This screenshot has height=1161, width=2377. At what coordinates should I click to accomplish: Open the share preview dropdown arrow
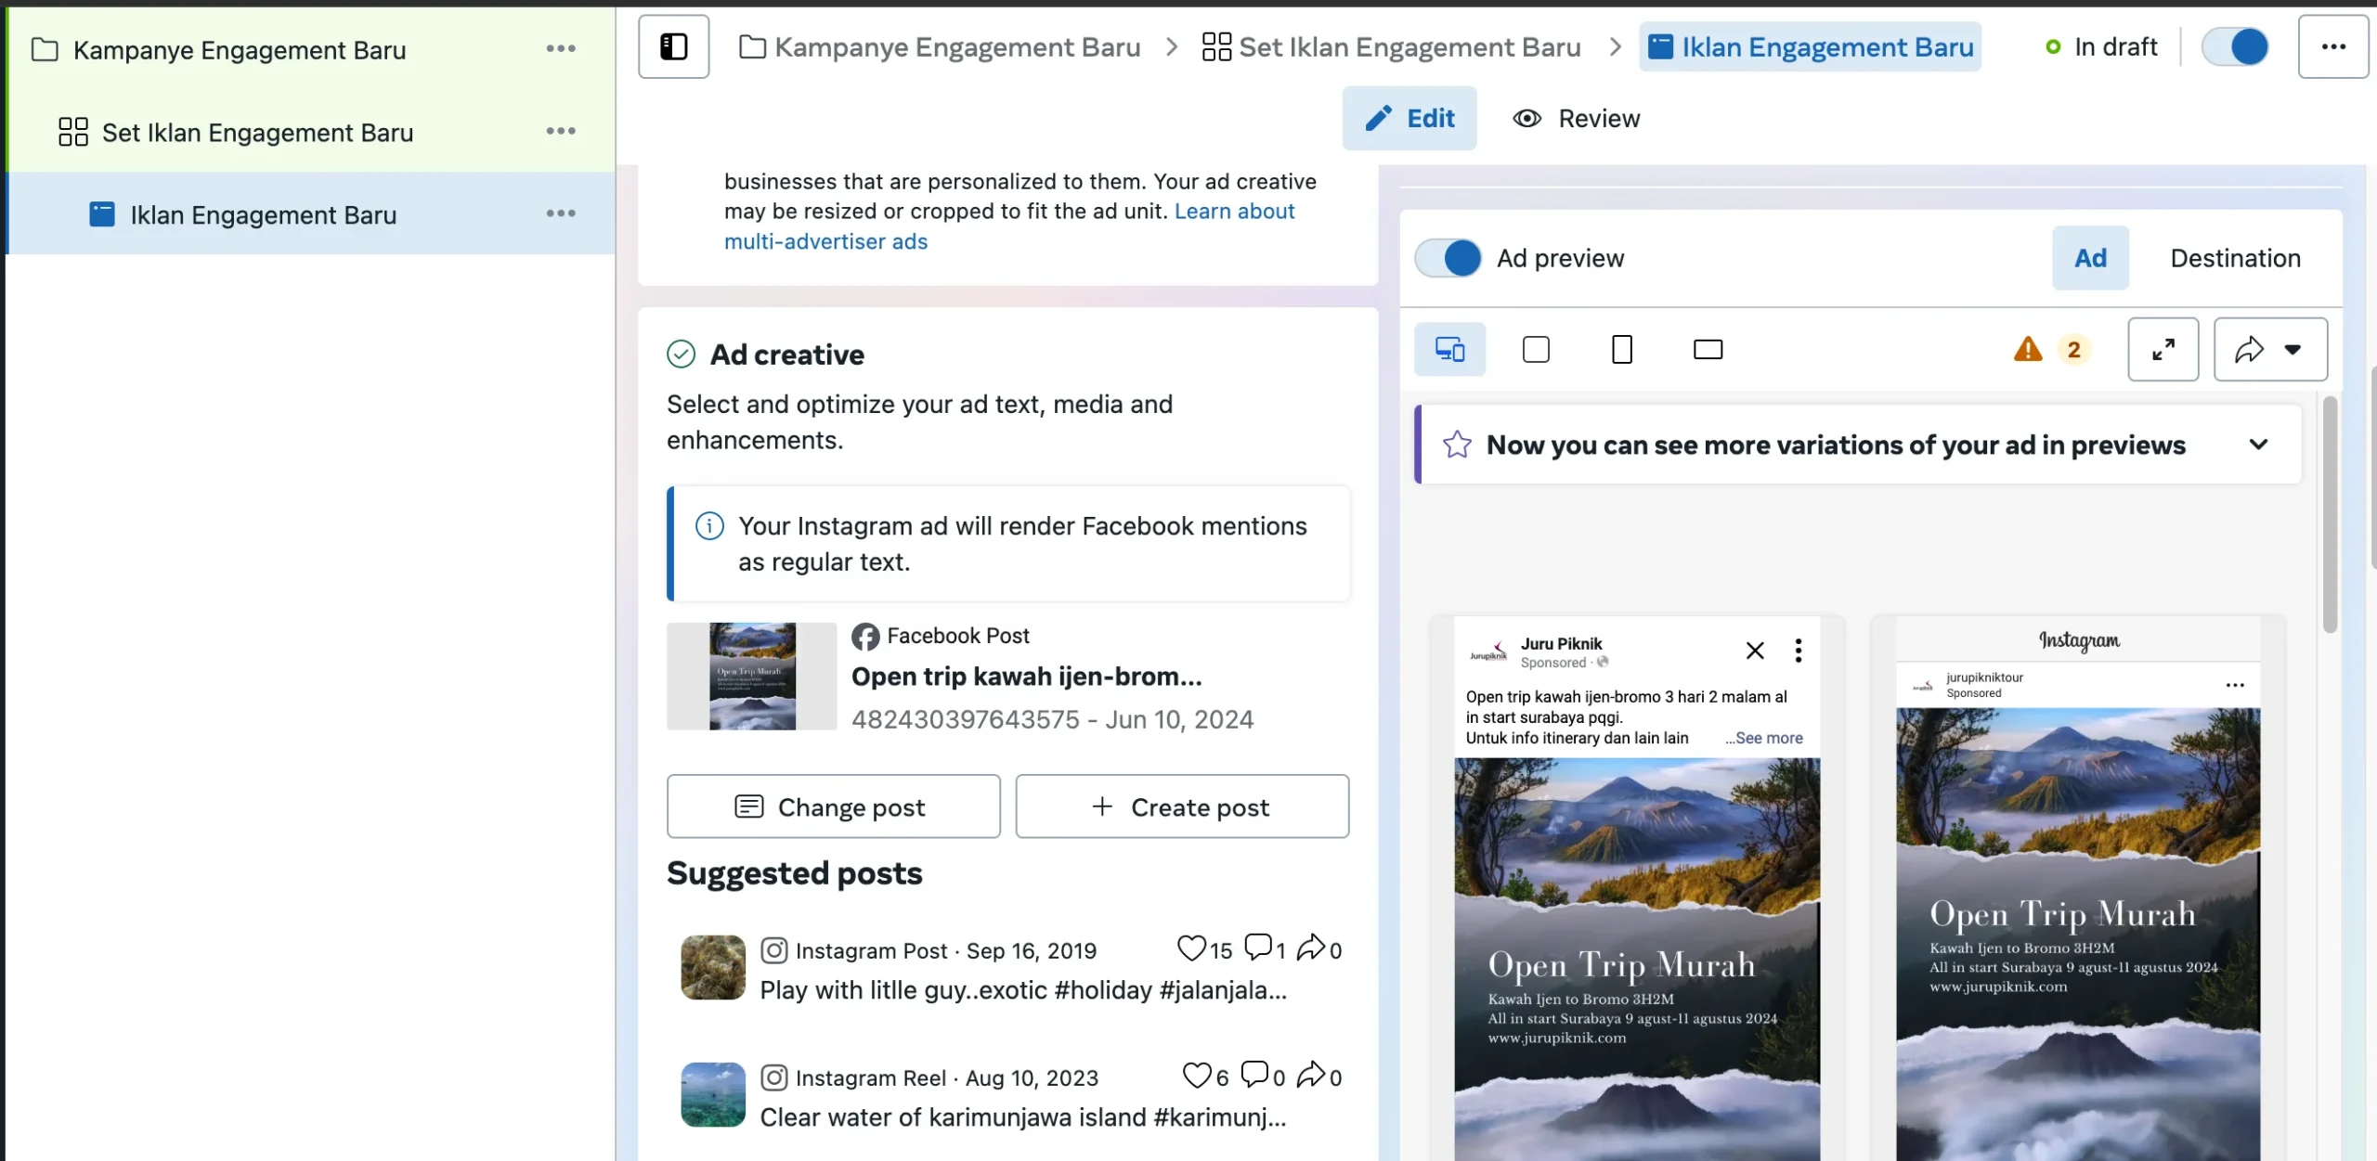pos(2293,350)
